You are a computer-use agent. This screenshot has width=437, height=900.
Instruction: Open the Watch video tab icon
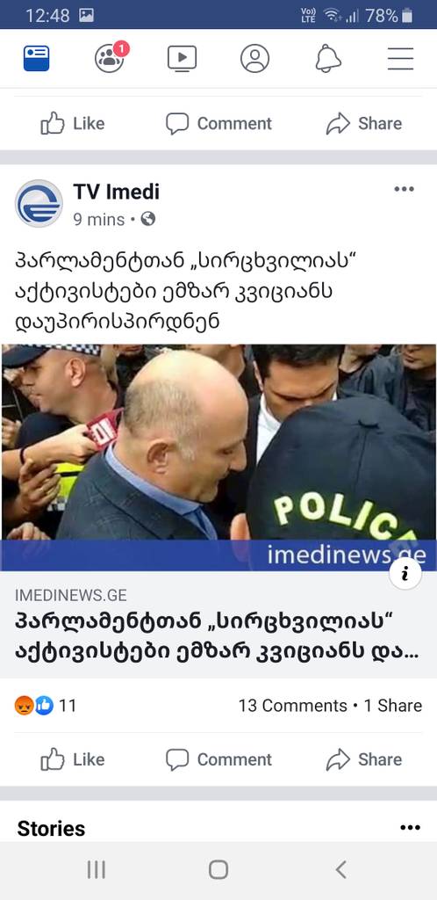[183, 59]
